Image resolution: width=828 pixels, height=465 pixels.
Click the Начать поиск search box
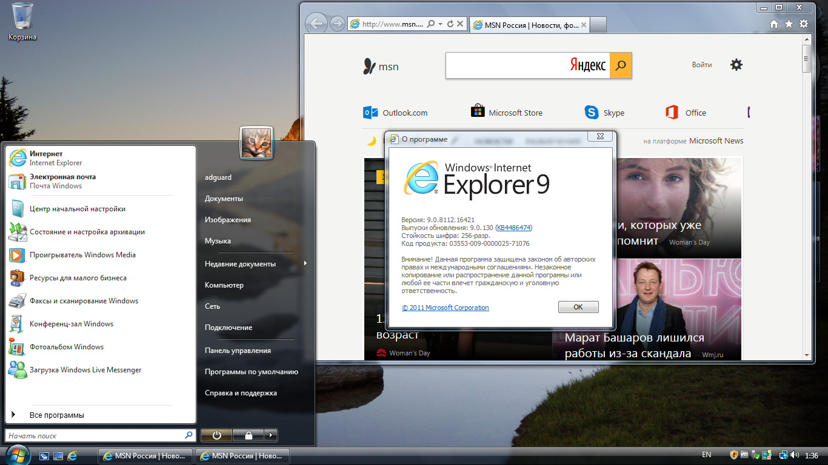pyautogui.click(x=101, y=435)
